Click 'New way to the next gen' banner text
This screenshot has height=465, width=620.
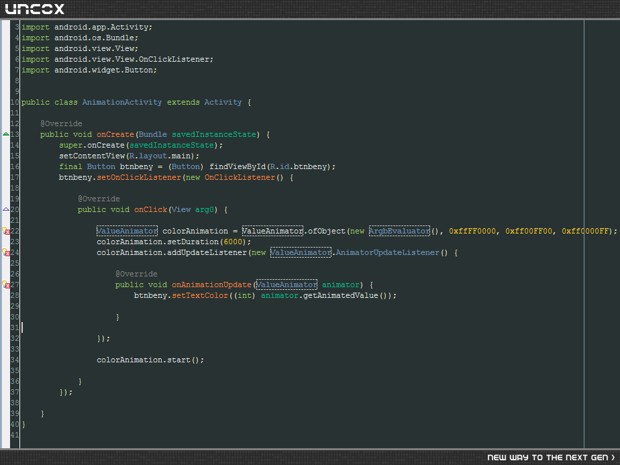pyautogui.click(x=551, y=458)
